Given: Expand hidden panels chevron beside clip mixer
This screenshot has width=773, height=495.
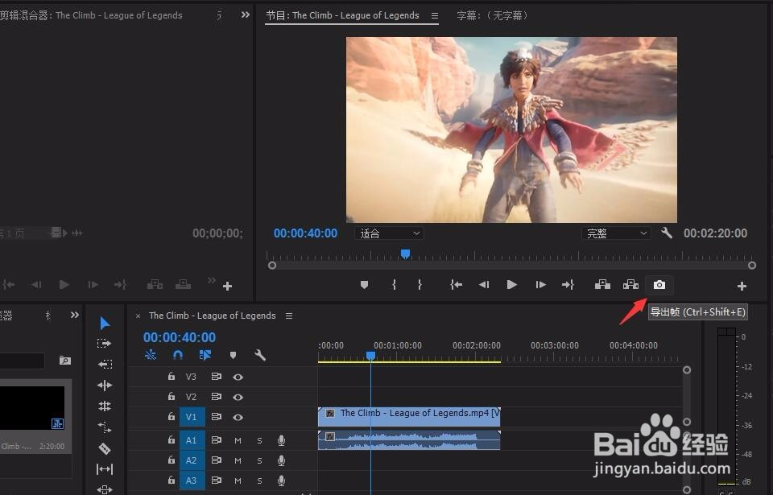Looking at the screenshot, I should 245,15.
